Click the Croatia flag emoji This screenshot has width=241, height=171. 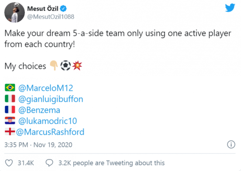point(10,121)
